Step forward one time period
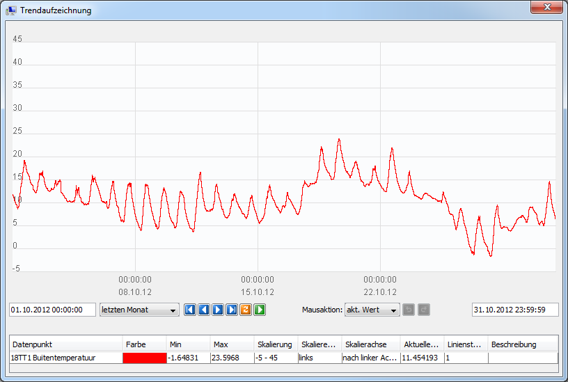Screen dimensions: 568x382 coord(218,310)
